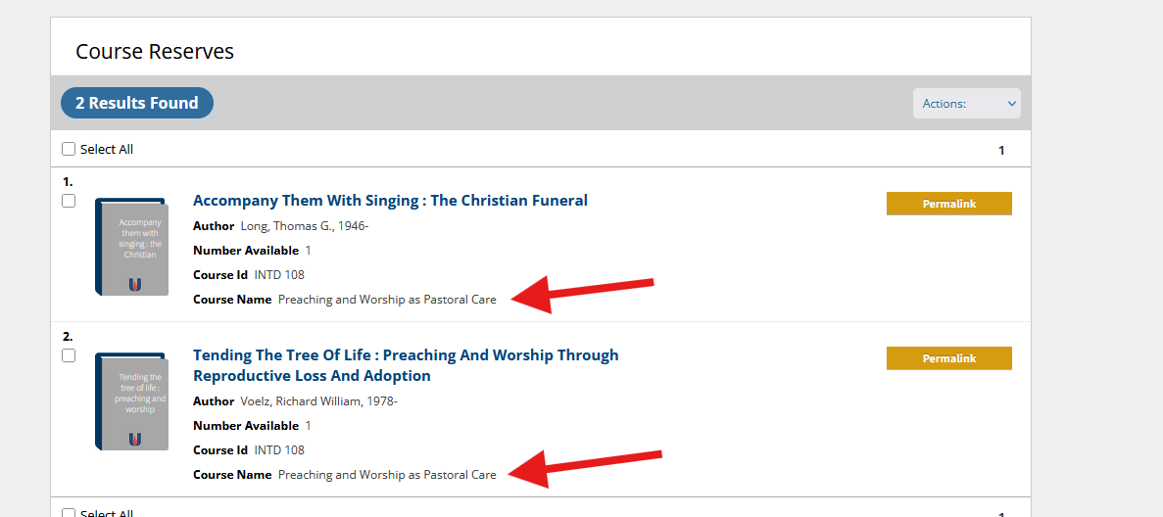This screenshot has width=1163, height=517.
Task: Tick the checkbox for Accompany Them With Singing
Action: tap(69, 201)
